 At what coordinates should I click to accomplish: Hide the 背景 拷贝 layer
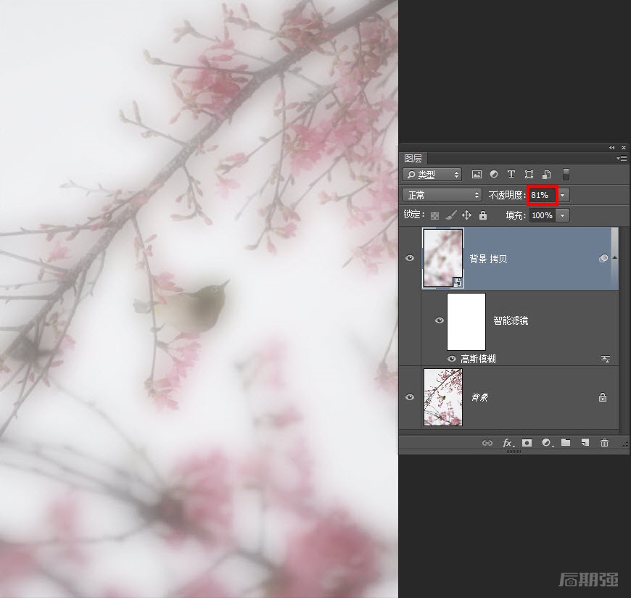(410, 258)
